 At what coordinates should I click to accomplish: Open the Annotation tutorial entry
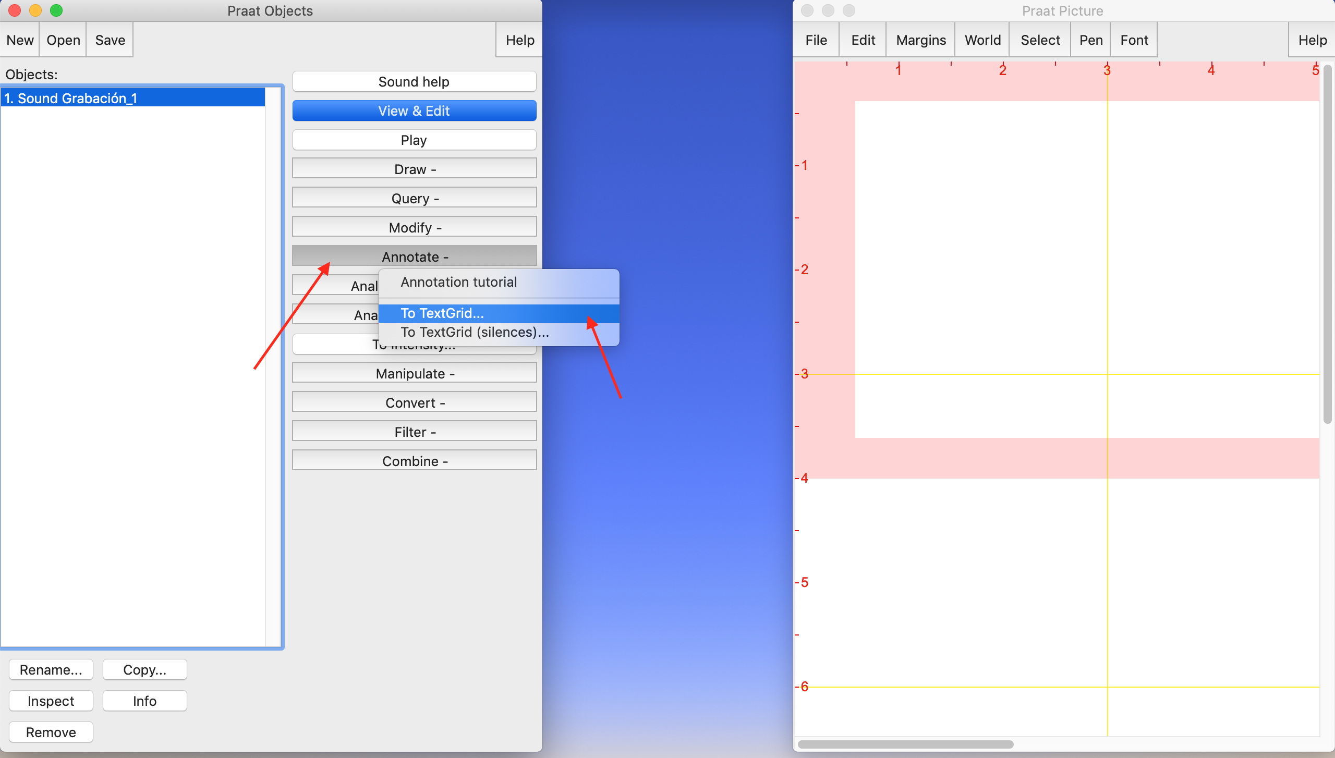coord(459,282)
